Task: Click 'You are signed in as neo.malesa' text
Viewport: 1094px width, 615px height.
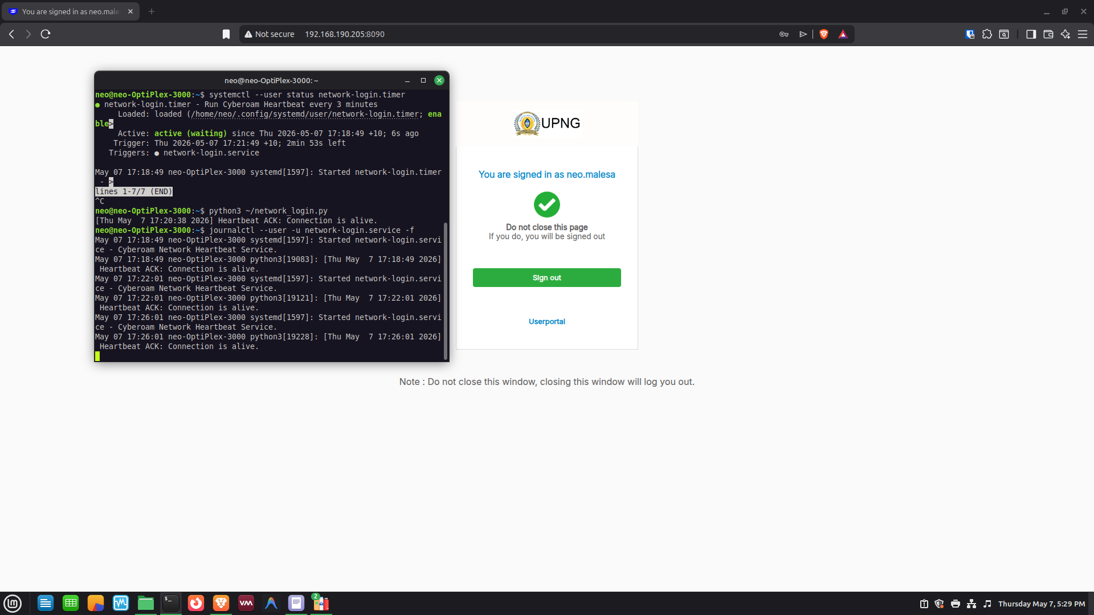Action: coord(547,175)
